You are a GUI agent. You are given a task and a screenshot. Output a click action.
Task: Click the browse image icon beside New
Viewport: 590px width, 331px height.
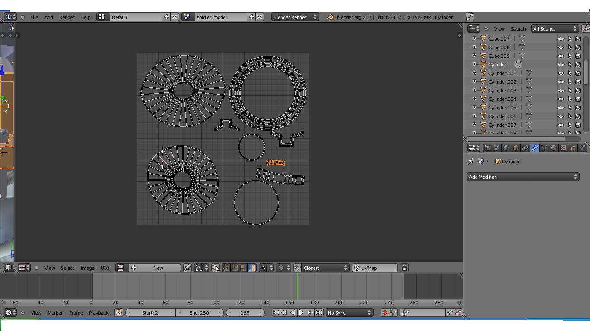pos(121,268)
